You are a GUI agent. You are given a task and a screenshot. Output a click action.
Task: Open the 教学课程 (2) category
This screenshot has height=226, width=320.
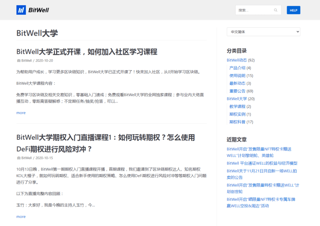click(237, 106)
